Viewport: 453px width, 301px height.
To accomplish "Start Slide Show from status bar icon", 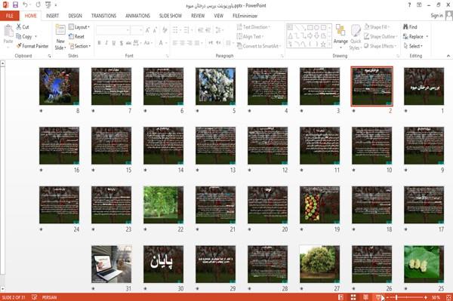I will pyautogui.click(x=378, y=297).
